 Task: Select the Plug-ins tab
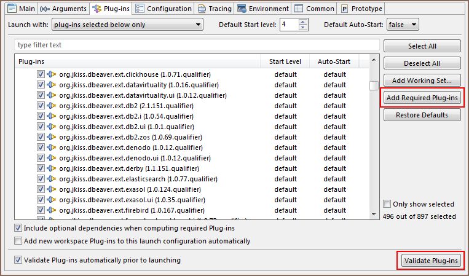click(111, 9)
